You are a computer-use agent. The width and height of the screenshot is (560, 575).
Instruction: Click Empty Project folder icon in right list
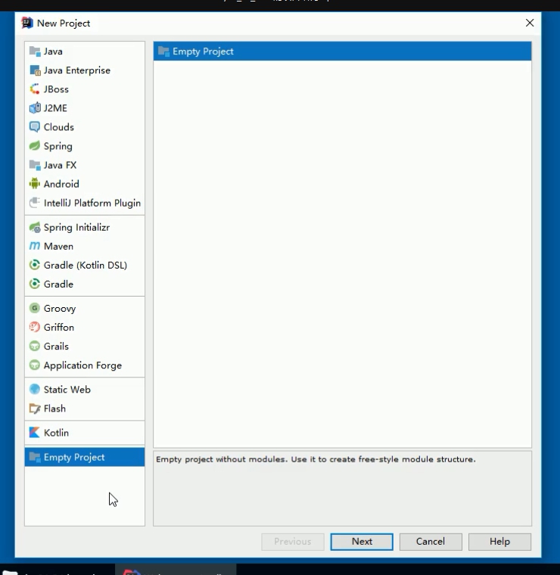tap(163, 51)
